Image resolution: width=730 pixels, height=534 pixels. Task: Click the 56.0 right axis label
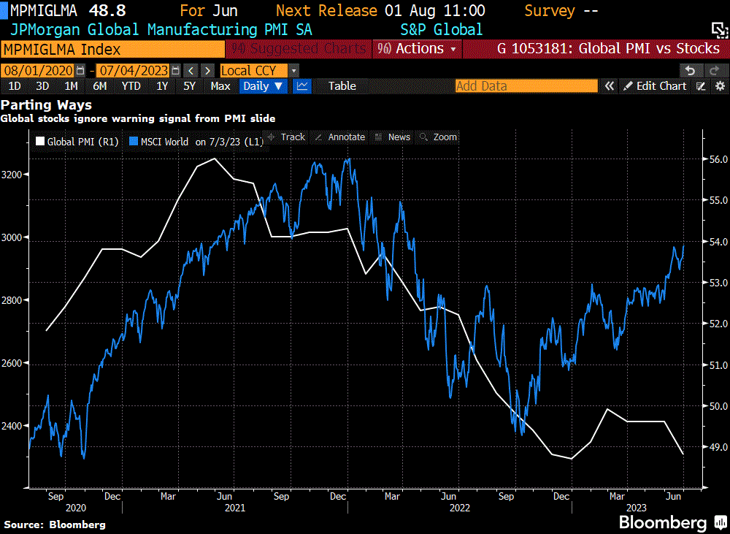pyautogui.click(x=718, y=159)
